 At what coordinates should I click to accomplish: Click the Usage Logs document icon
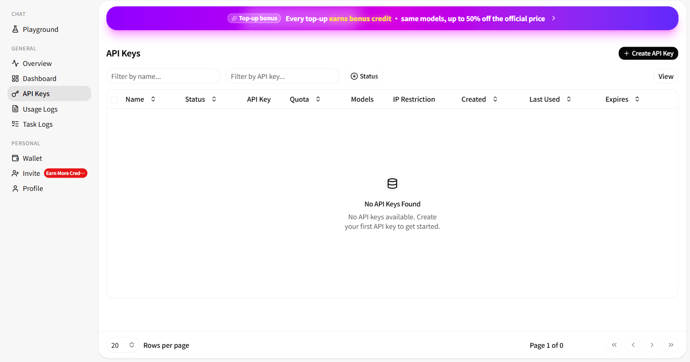pyautogui.click(x=15, y=109)
